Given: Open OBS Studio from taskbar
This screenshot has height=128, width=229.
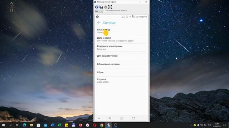Looking at the screenshot, I should [x=116, y=125].
